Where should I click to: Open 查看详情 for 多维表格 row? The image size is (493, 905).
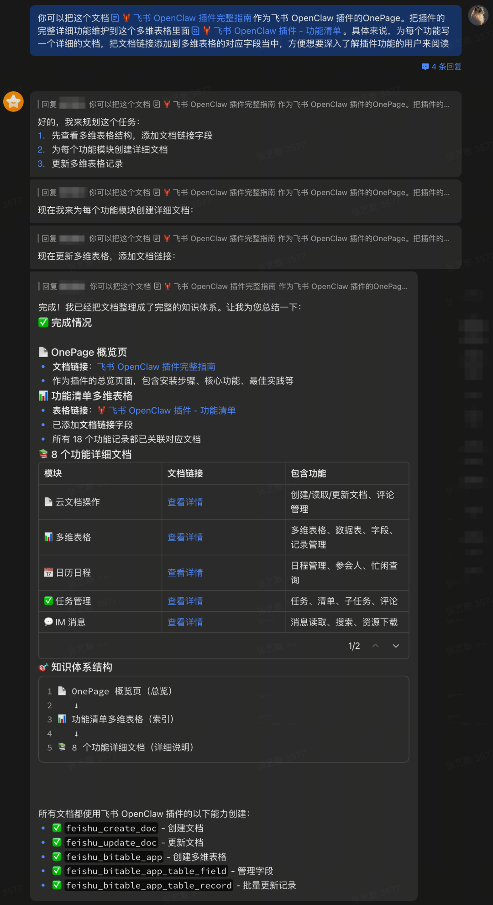(185, 537)
